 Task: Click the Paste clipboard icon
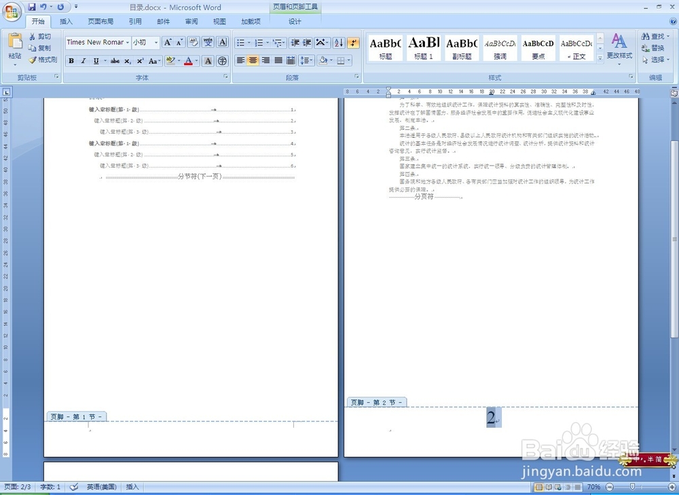click(x=15, y=41)
